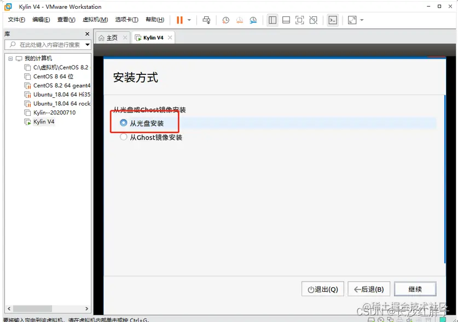
Task: Click the send Ctrl+Alt+Del icon
Action: click(206, 20)
